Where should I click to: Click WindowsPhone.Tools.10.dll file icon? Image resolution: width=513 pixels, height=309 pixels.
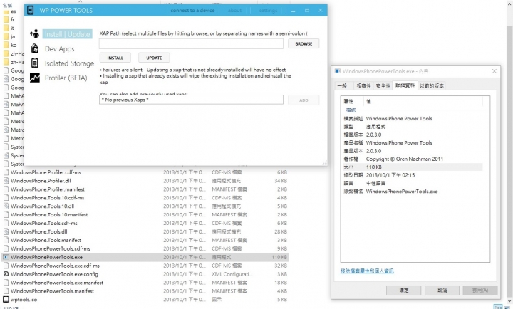(6, 206)
